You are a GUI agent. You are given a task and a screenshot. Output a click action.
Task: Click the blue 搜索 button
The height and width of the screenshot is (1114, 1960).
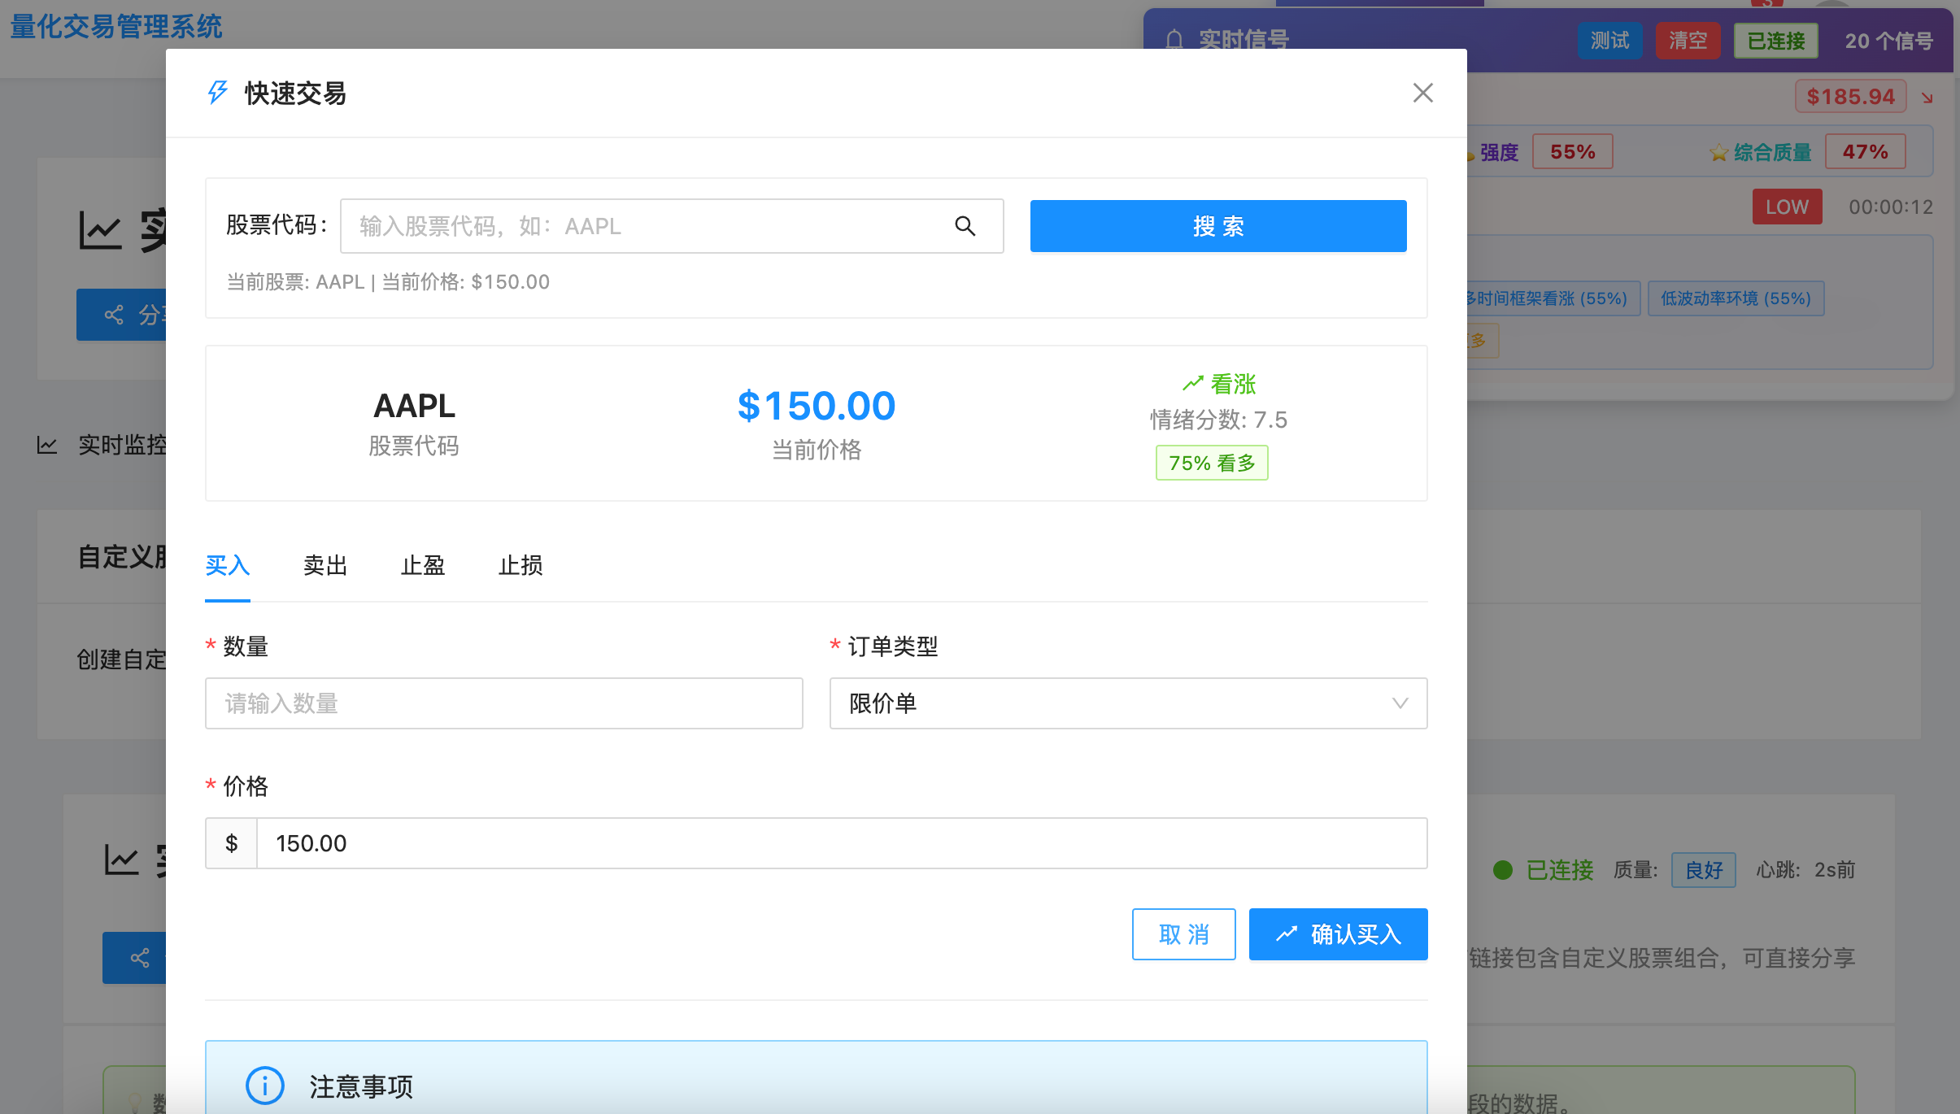(1217, 226)
